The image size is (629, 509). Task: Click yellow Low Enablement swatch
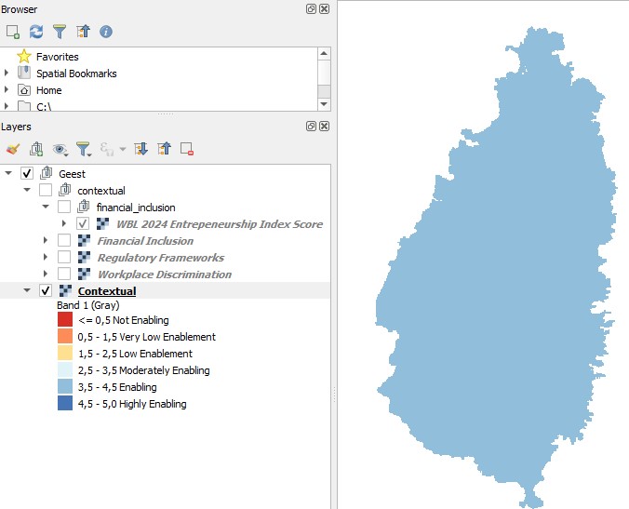[65, 353]
